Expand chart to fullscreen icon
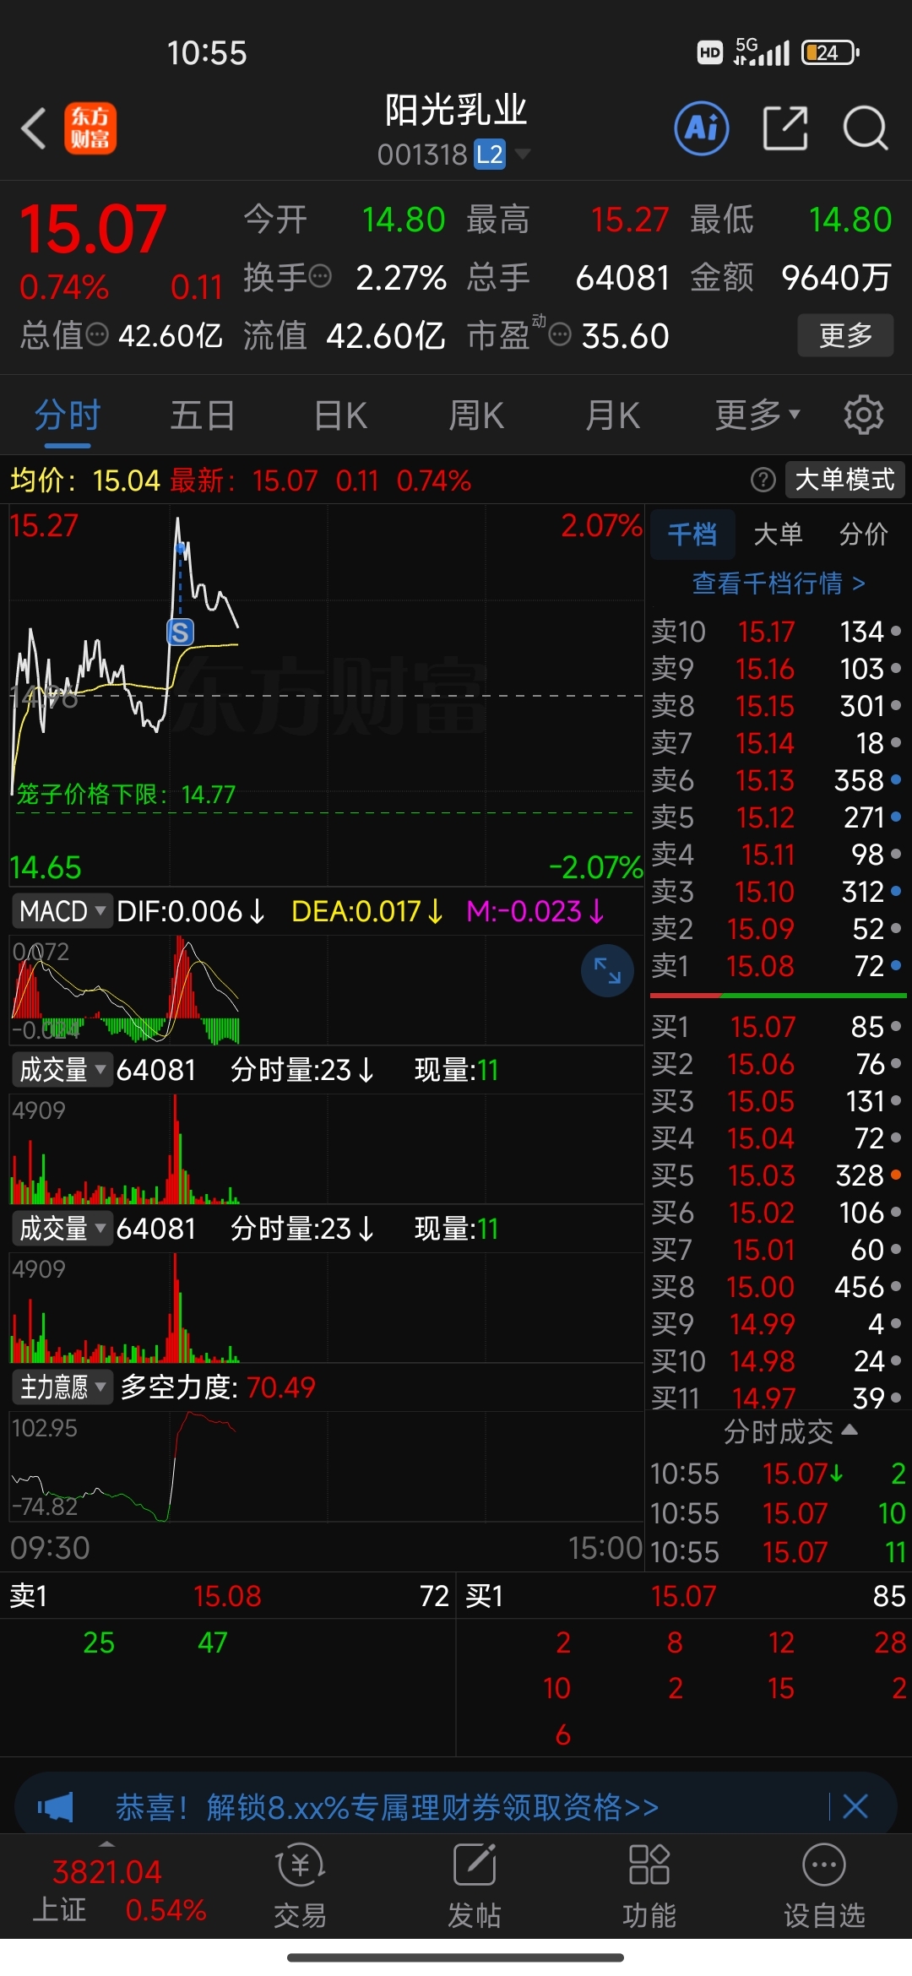 (607, 970)
